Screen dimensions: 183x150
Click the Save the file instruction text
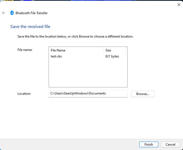click(75, 36)
